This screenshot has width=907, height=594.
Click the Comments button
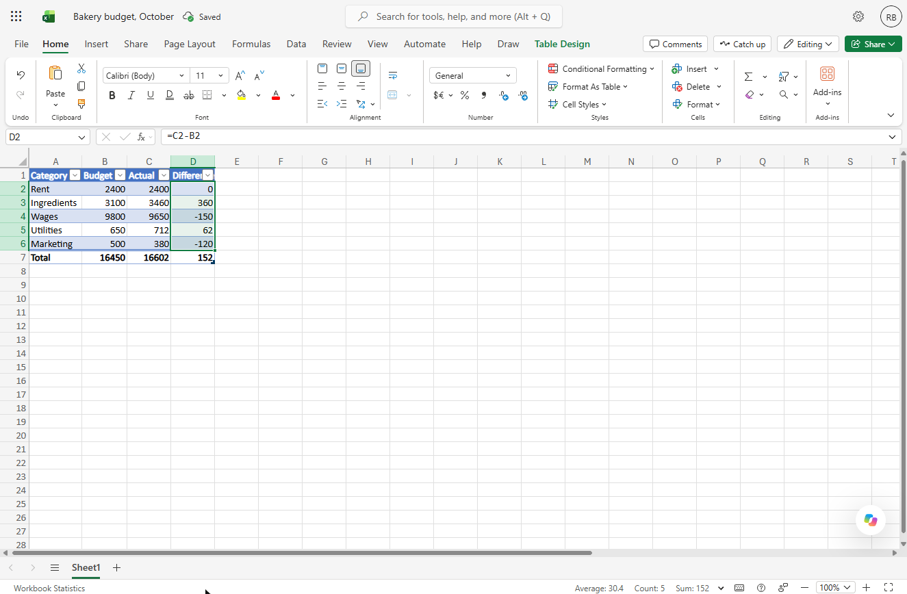click(x=676, y=44)
